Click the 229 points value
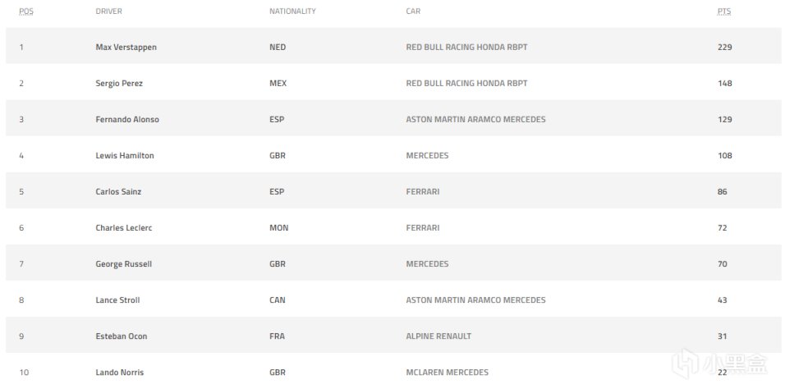790x389 pixels. coord(724,47)
